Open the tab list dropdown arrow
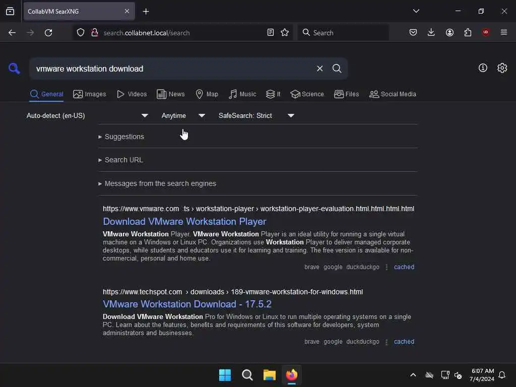This screenshot has height=387, width=516. 416,11
